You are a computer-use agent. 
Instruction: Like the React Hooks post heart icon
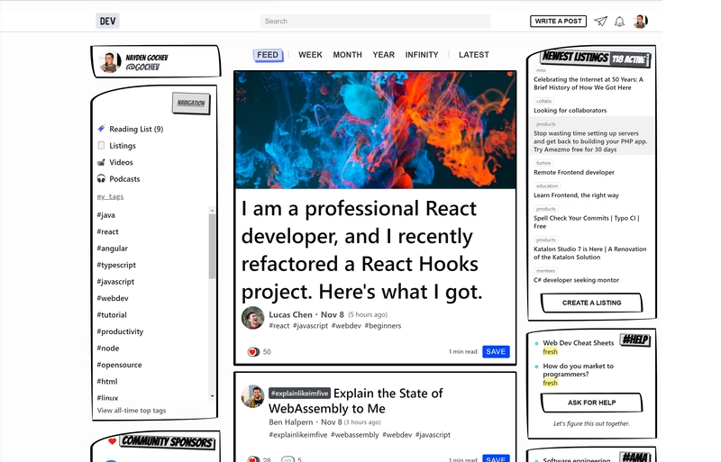[x=253, y=352]
